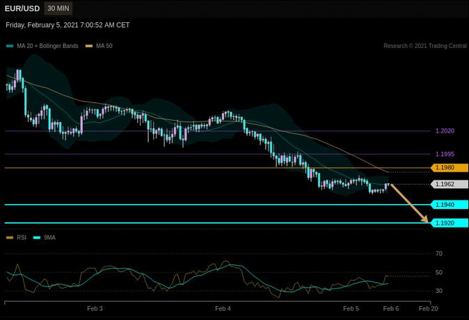This screenshot has height=320, width=469.
Task: Click the orange 1.1980 pivot price tag
Action: click(x=450, y=167)
